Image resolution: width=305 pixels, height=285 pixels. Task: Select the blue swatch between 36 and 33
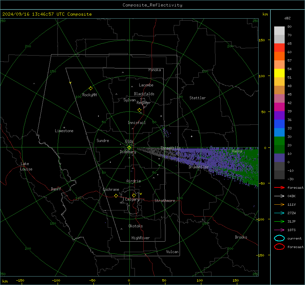point(279,124)
